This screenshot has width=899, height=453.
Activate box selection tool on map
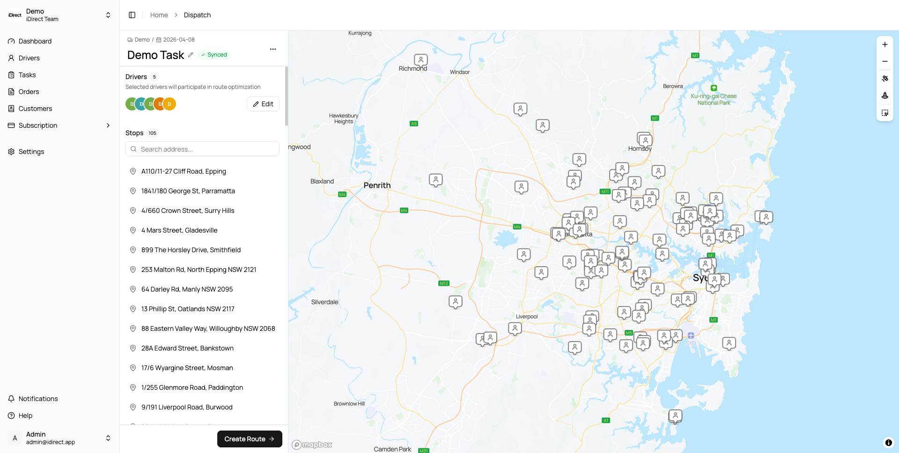tap(884, 113)
